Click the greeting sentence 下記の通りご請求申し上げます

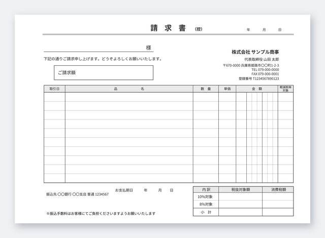click(103, 59)
